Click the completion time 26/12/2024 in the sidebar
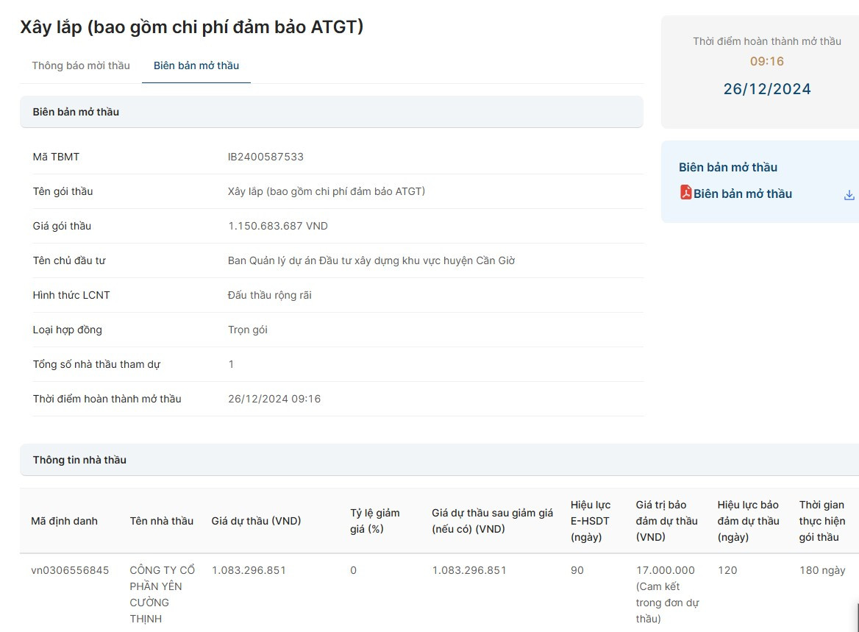This screenshot has height=632, width=859. click(x=767, y=88)
